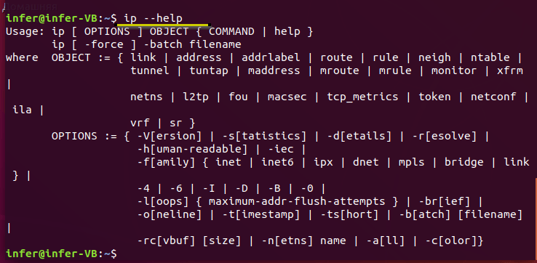
Task: Click the 'netns' object keyword
Action: click(x=146, y=97)
